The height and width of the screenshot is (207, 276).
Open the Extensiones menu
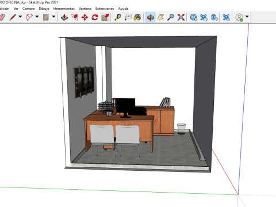coord(105,9)
